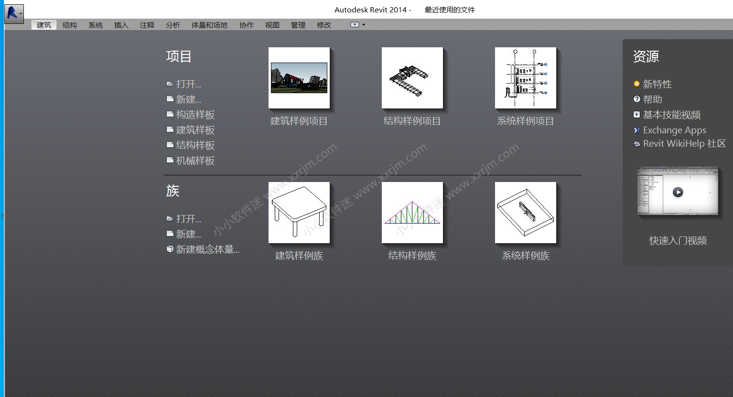Switch to the 结构 ribbon tab
Image resolution: width=733 pixels, height=397 pixels.
pyautogui.click(x=70, y=25)
